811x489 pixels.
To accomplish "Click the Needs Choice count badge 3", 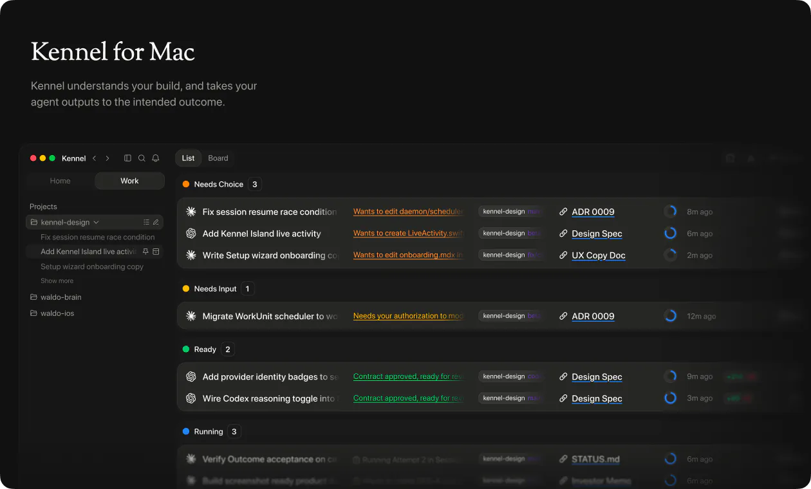I will pos(254,184).
